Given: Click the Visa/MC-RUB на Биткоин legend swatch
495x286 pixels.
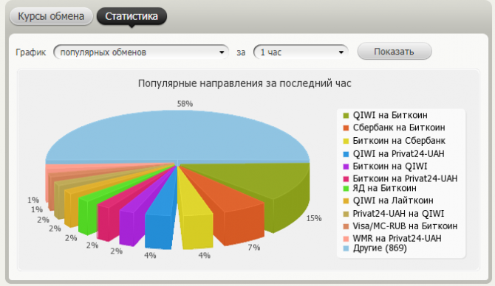Looking at the screenshot, I should 346,226.
